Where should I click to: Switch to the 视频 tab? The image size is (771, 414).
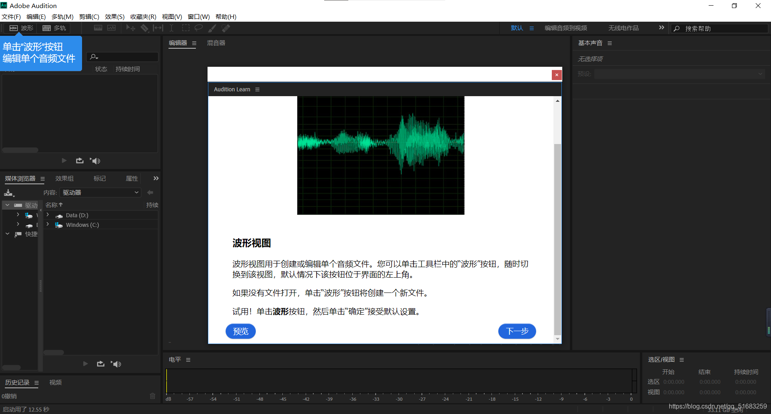[x=56, y=383]
